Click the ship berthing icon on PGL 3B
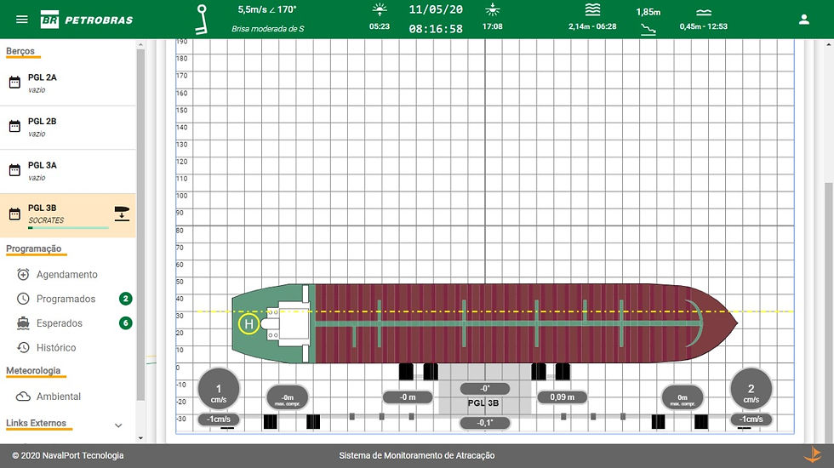834x468 pixels. click(122, 214)
